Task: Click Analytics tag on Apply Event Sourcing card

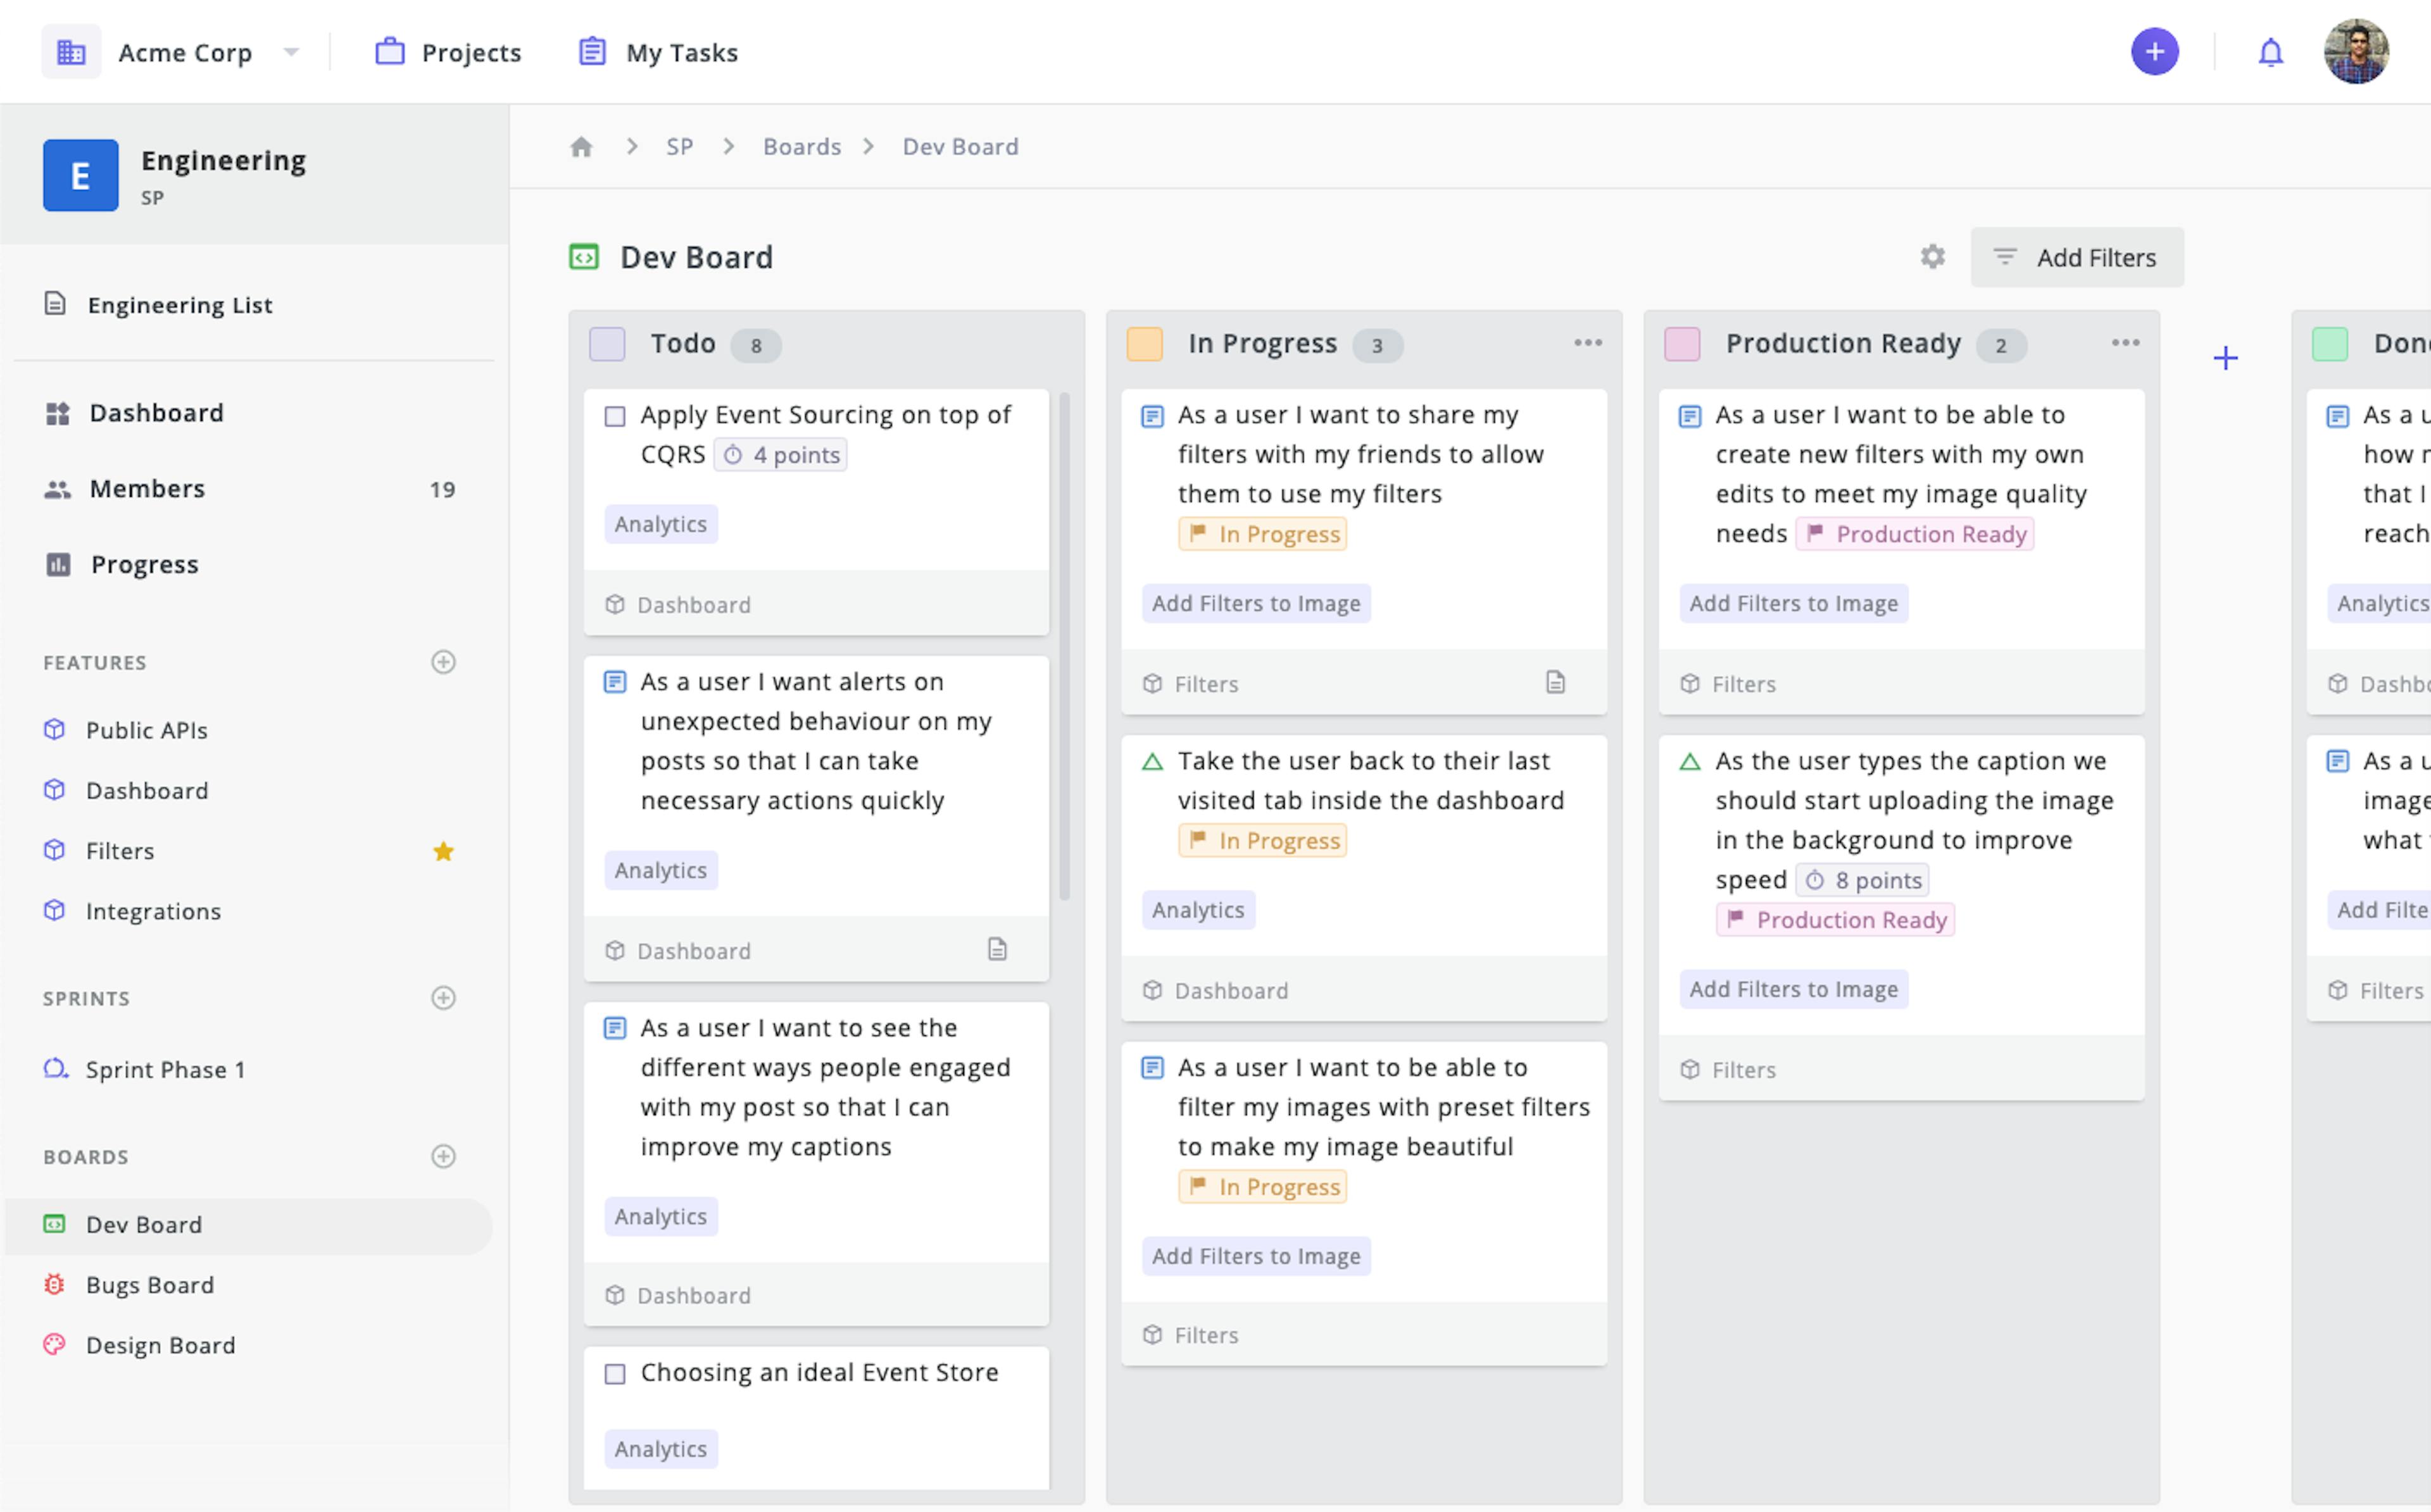Action: pyautogui.click(x=661, y=524)
